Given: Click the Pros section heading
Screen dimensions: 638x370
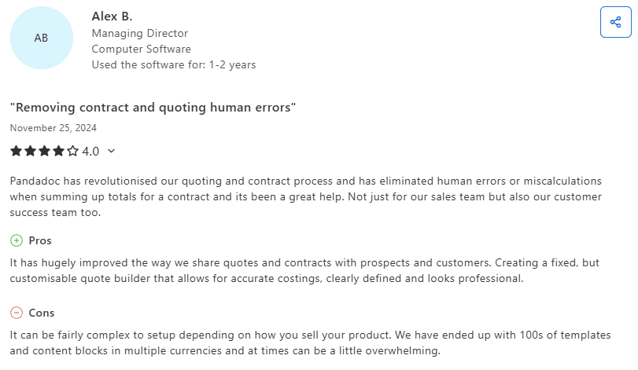Looking at the screenshot, I should (40, 240).
